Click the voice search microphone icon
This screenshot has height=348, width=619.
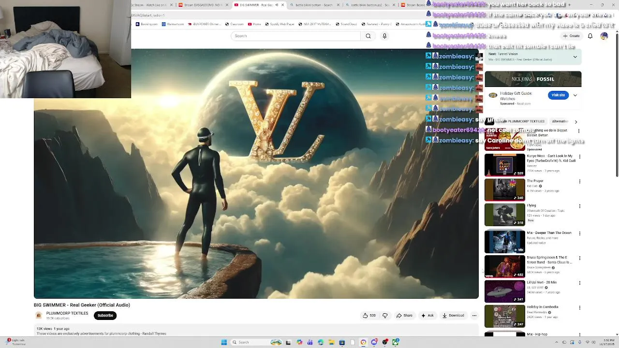tap(384, 36)
